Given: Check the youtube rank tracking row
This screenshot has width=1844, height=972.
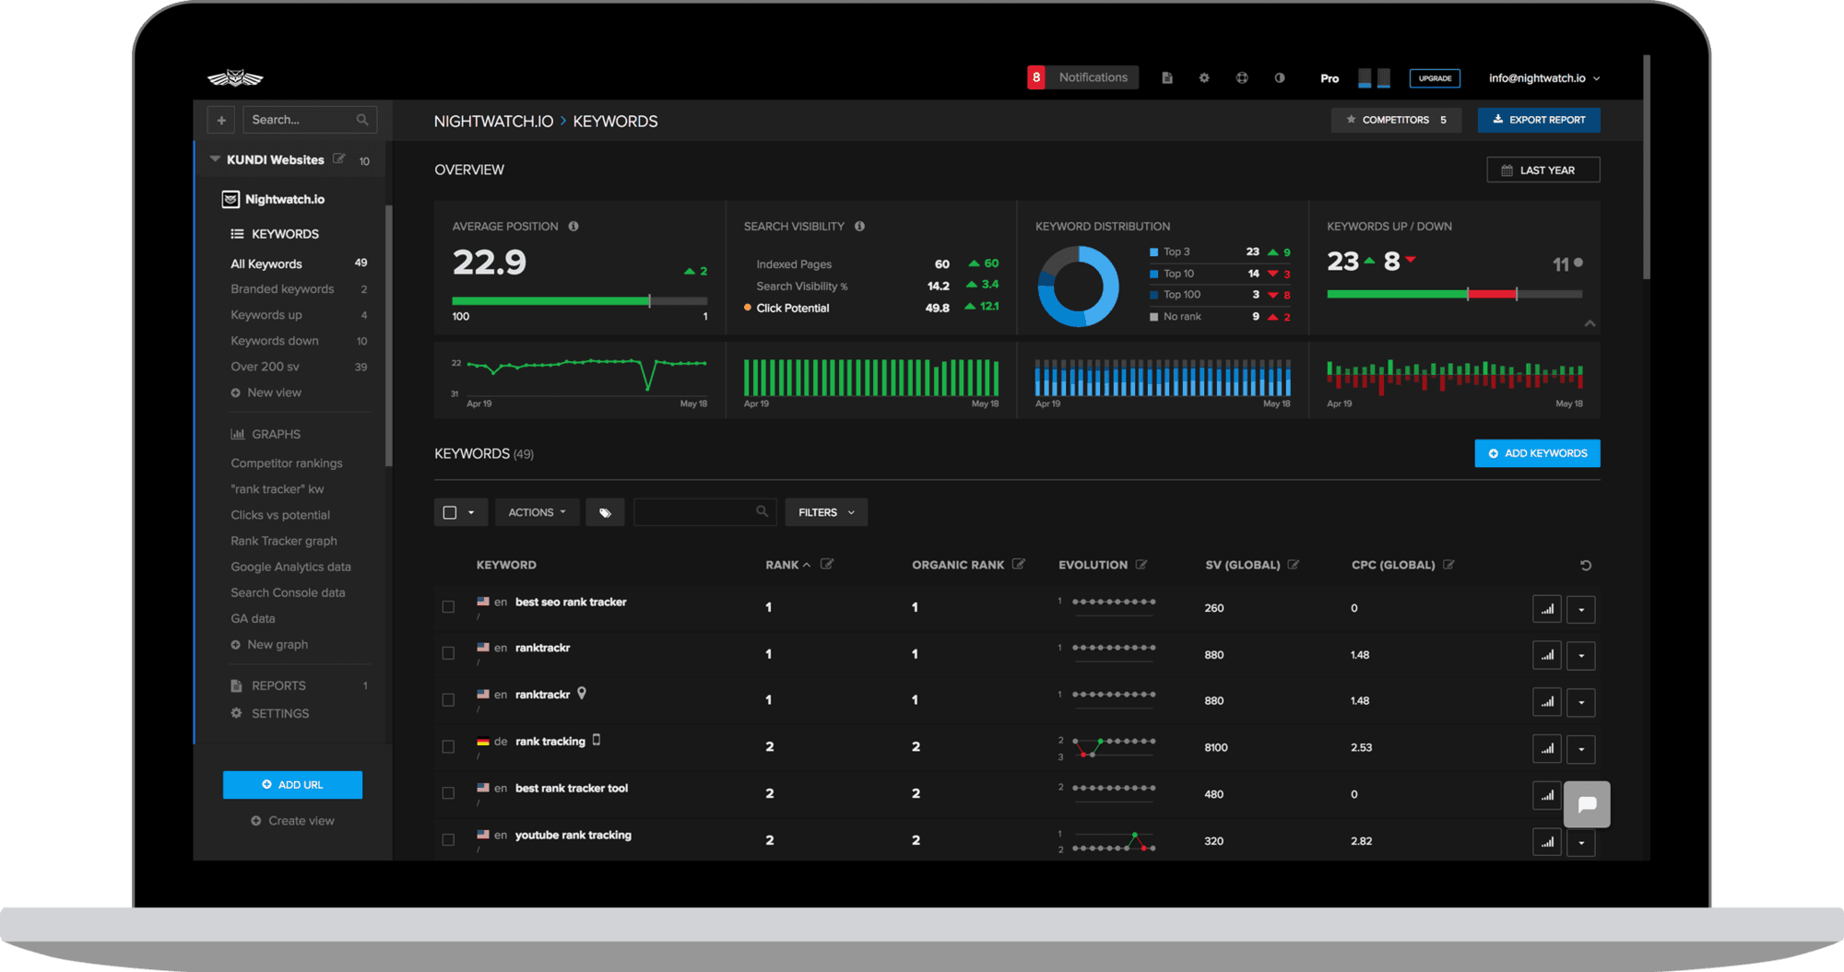Looking at the screenshot, I should [448, 839].
